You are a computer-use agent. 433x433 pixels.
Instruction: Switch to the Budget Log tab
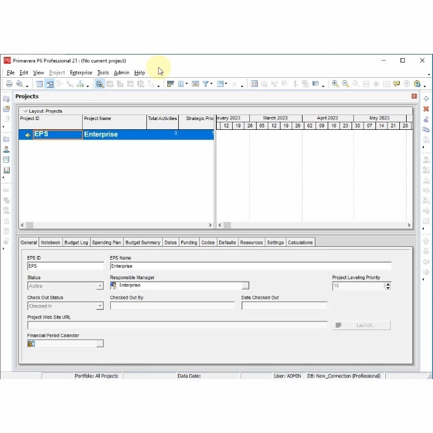76,243
